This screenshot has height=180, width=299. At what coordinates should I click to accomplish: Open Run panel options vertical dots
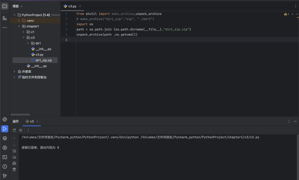click(x=289, y=121)
